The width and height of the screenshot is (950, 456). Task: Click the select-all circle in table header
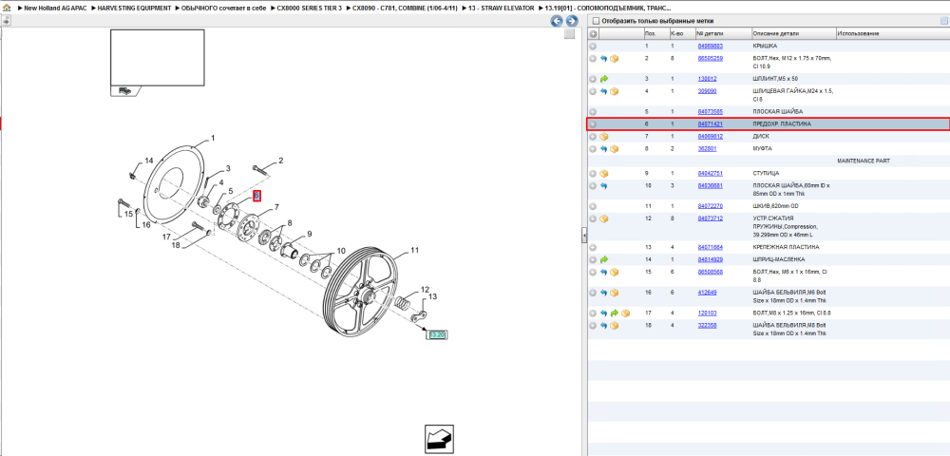click(x=593, y=34)
